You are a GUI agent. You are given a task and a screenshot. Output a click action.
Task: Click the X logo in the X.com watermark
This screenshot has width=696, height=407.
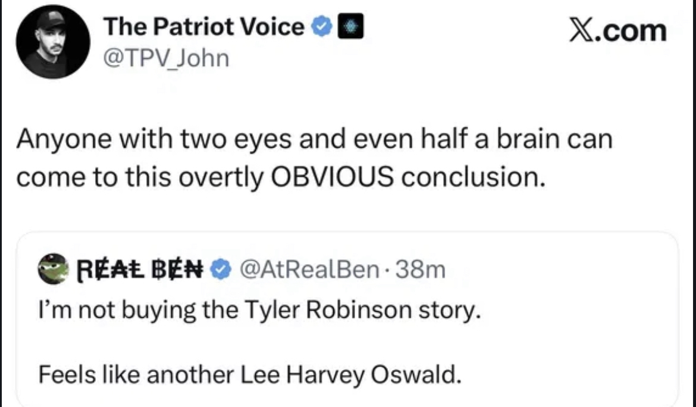581,30
